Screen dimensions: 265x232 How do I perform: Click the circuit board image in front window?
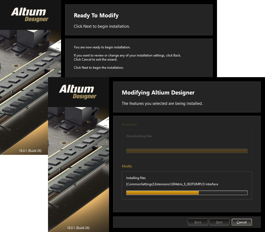pyautogui.click(x=78, y=163)
